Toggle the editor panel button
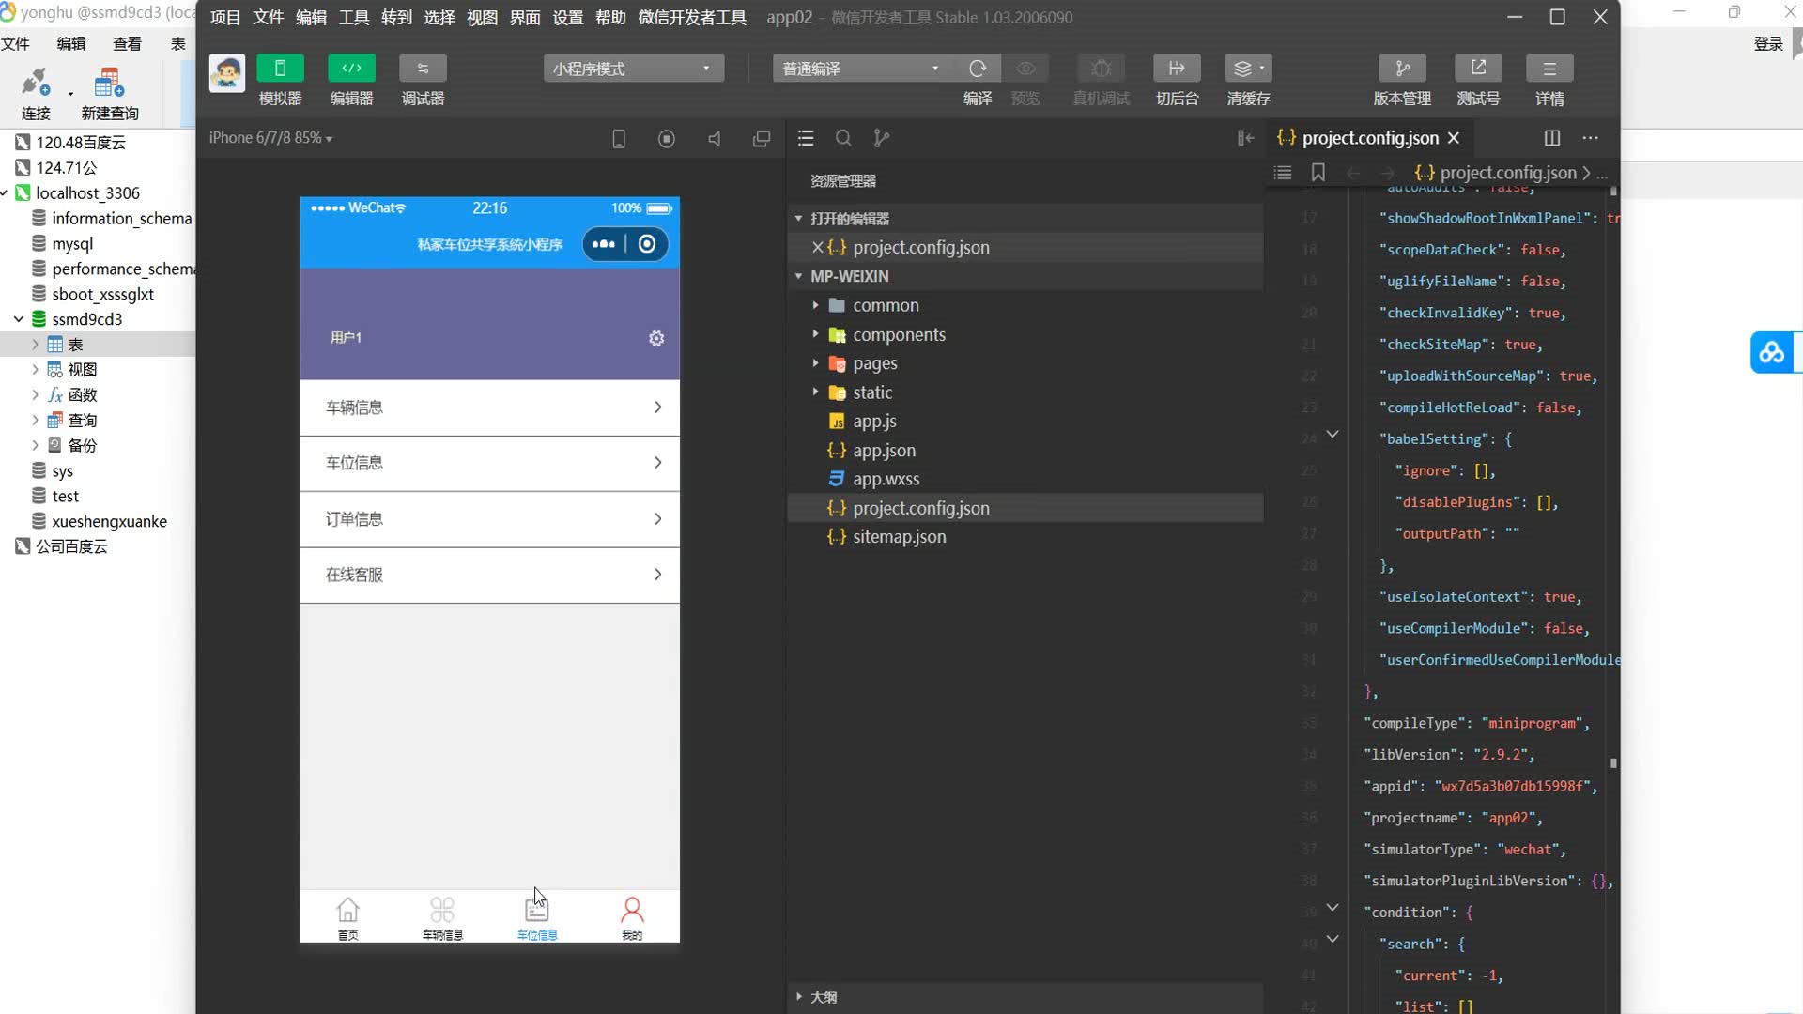The image size is (1803, 1014). coord(351,69)
